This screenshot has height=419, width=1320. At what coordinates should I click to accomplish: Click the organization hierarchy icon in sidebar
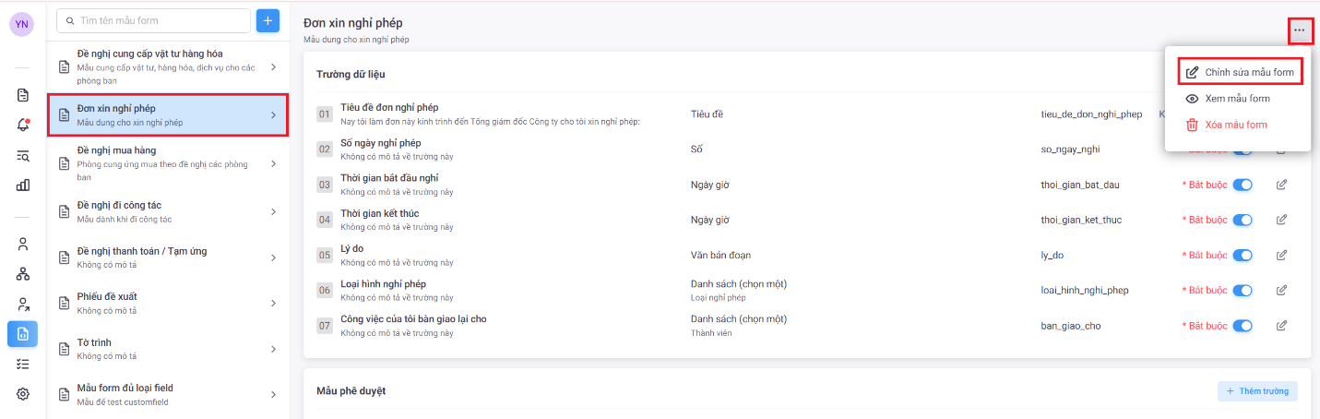[x=23, y=274]
